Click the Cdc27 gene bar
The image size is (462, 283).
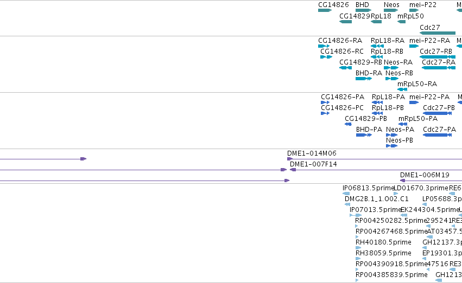click(x=438, y=33)
